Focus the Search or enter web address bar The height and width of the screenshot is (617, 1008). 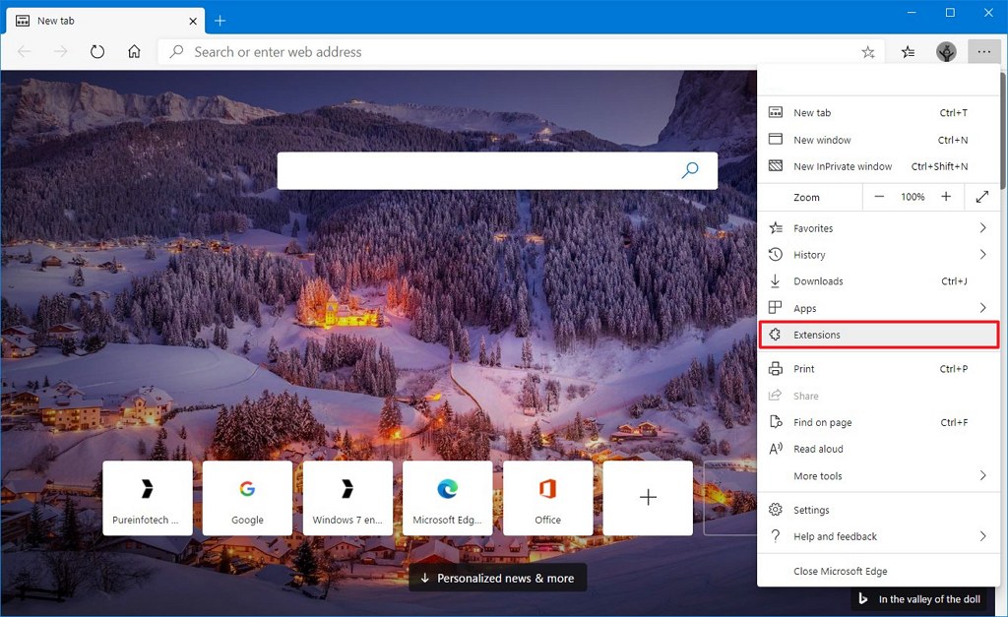(521, 52)
